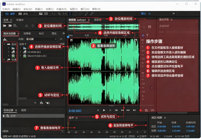Toggle the spectral pitch display icon
The height and width of the screenshot is (139, 201).
tap(46, 13)
